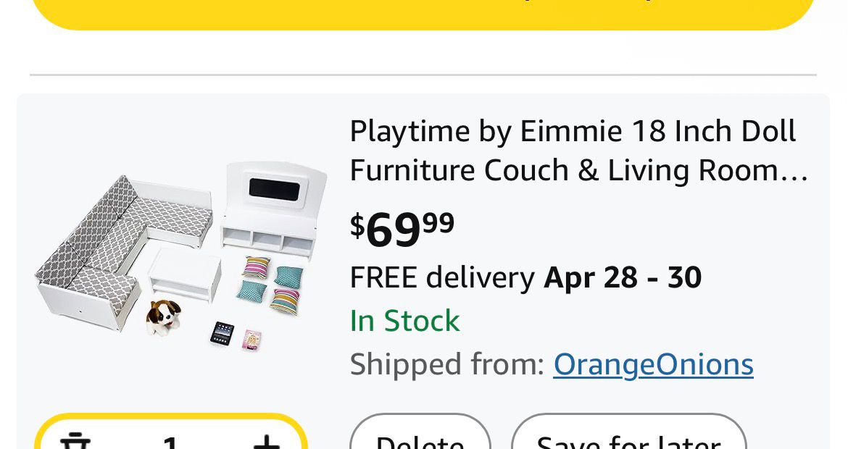This screenshot has width=848, height=449.
Task: Click the FREE delivery text
Action: coord(442,277)
